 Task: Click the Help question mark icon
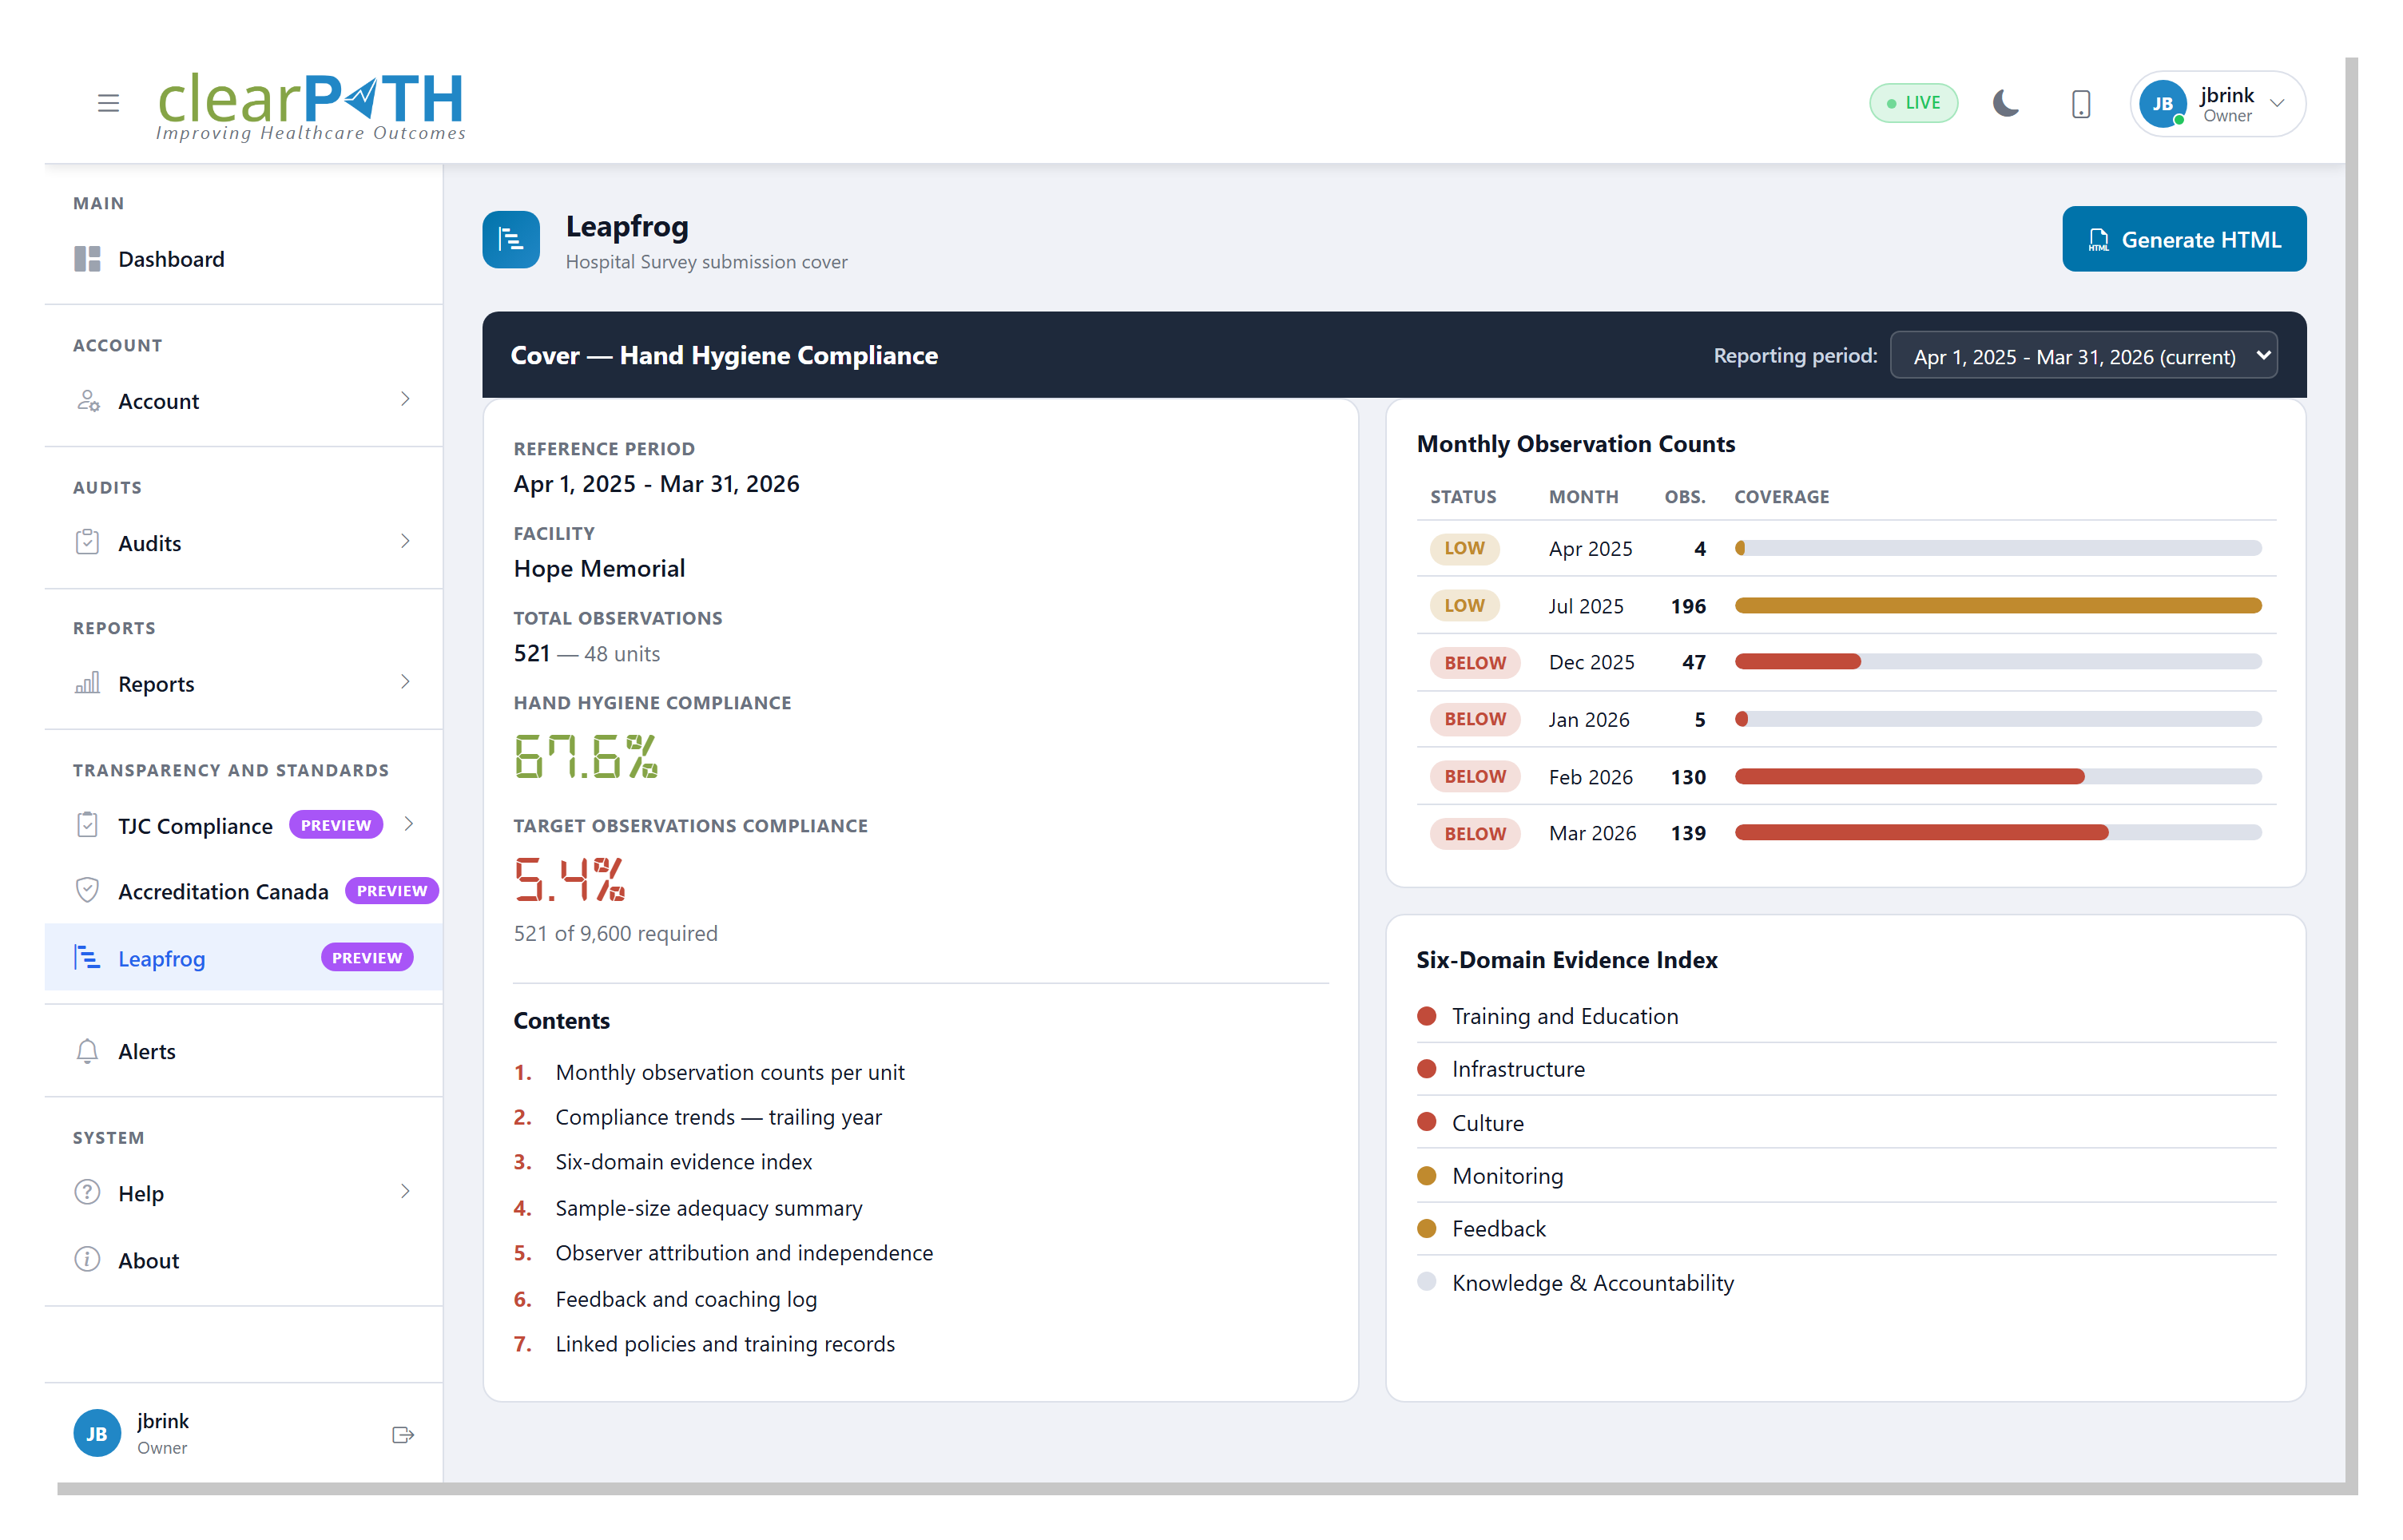pos(87,1192)
